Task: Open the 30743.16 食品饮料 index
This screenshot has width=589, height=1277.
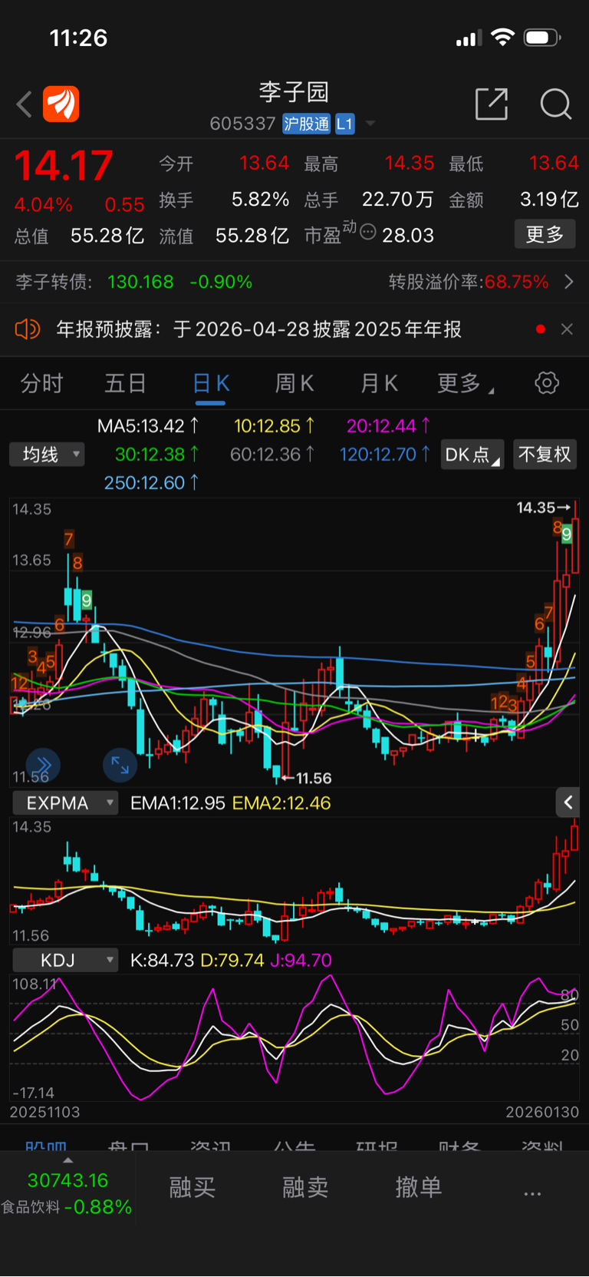Action: tap(67, 1194)
